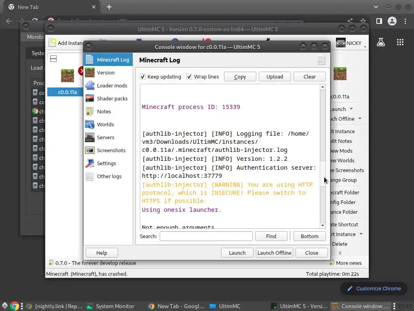Image resolution: width=414 pixels, height=311 pixels.
Task: Click the Chrome launcher icon in taskbar
Action: pos(15,306)
